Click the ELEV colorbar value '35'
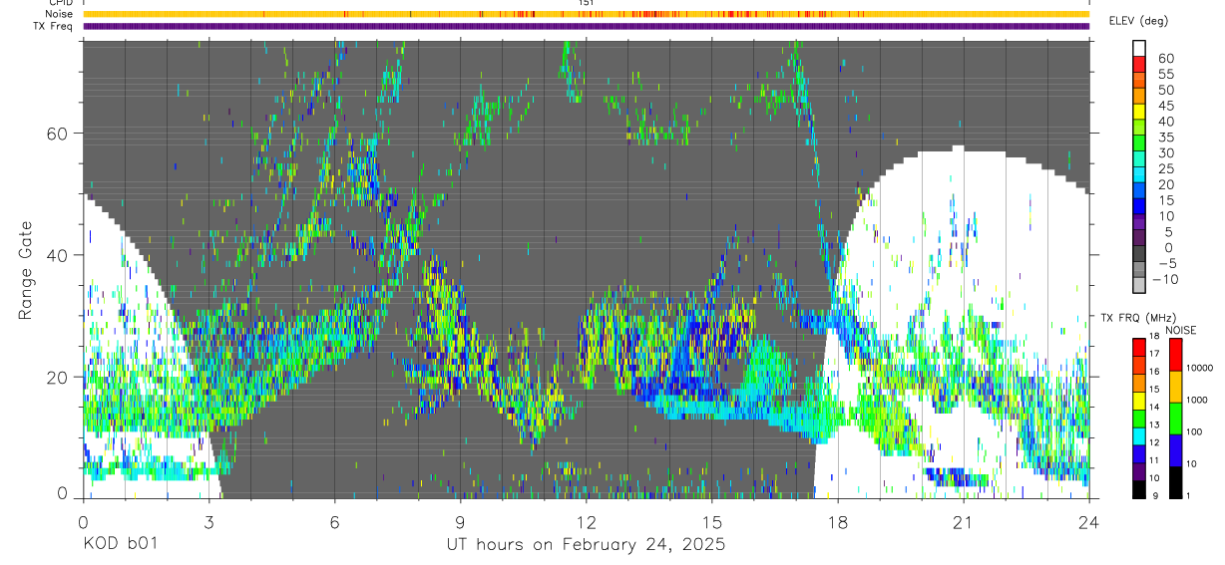The height and width of the screenshot is (565, 1225). (1165, 137)
